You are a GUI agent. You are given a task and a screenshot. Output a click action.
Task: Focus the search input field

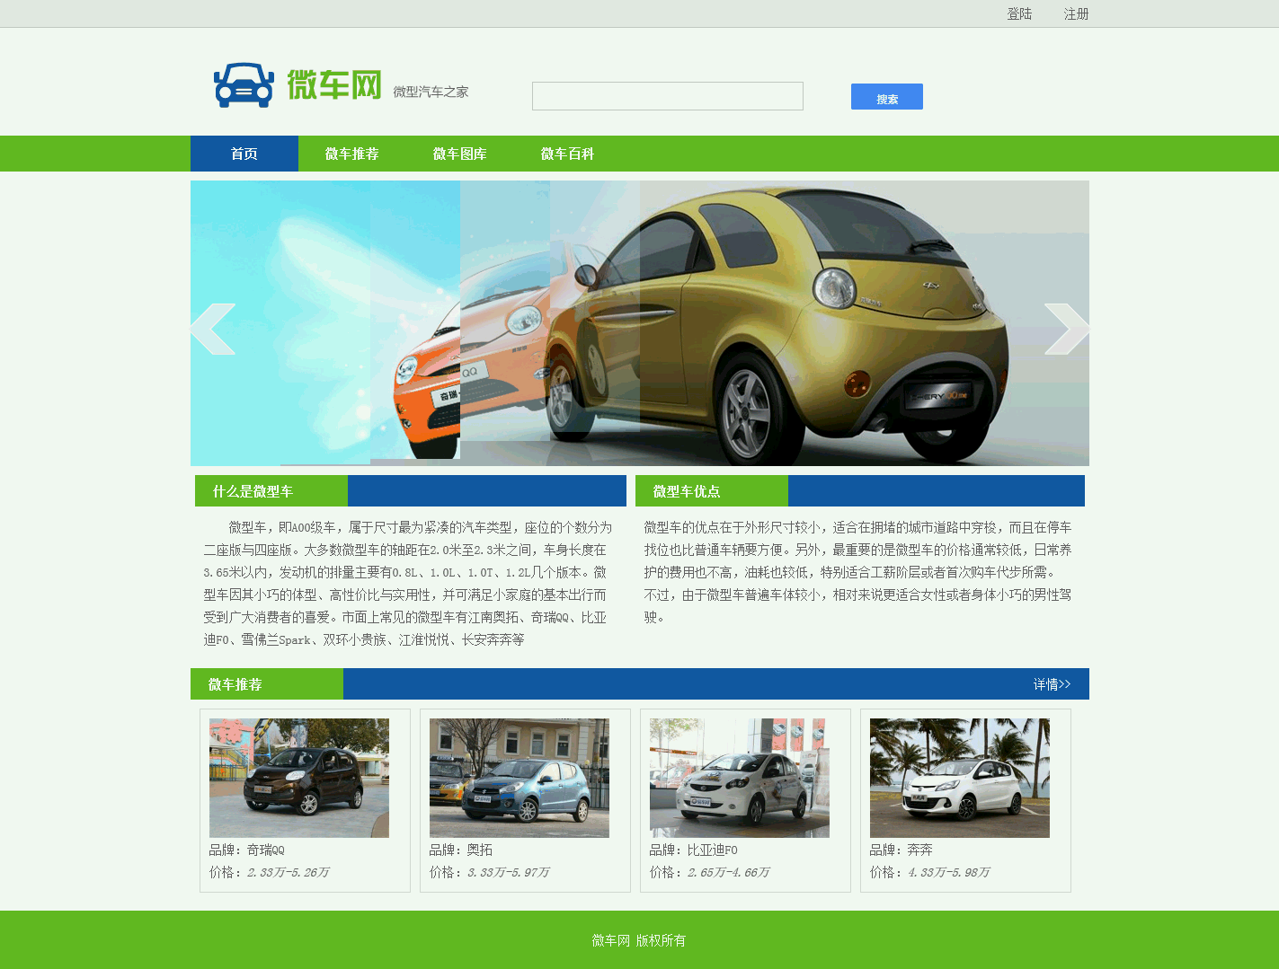click(668, 96)
